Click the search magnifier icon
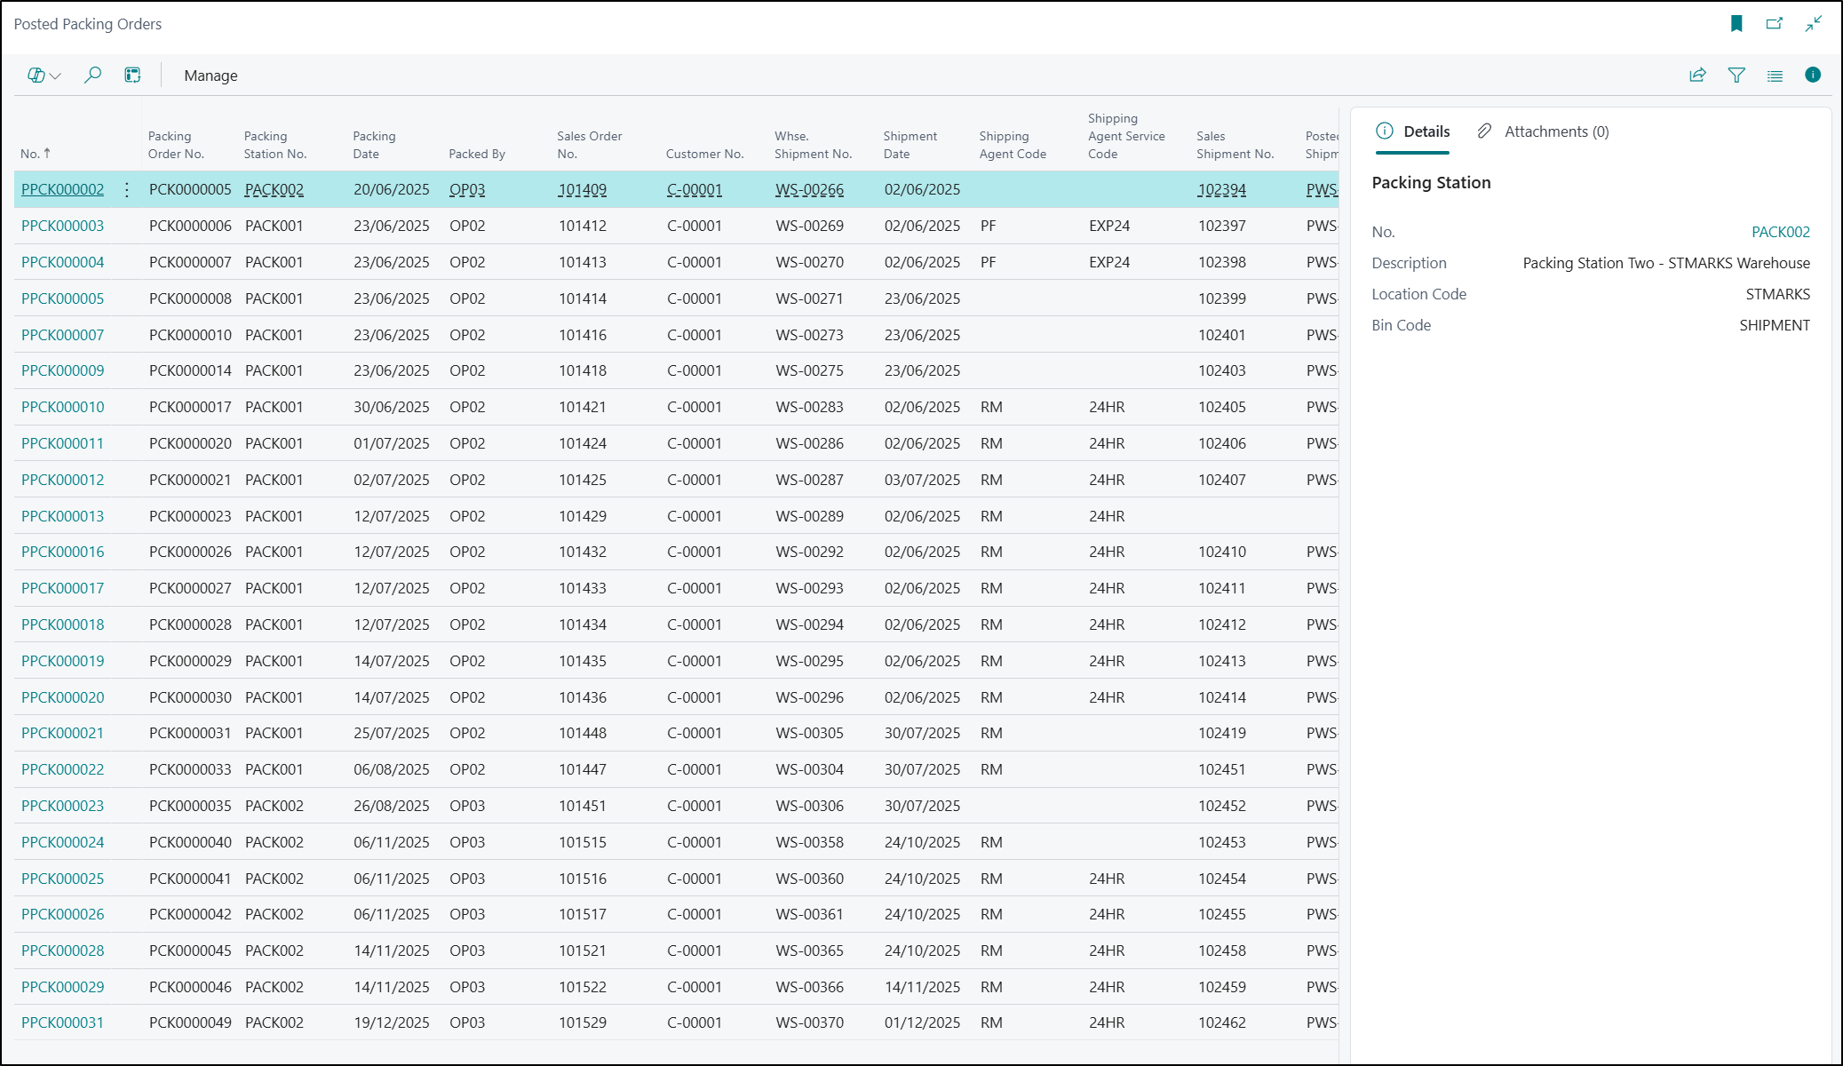Viewport: 1843px width, 1066px height. (92, 76)
